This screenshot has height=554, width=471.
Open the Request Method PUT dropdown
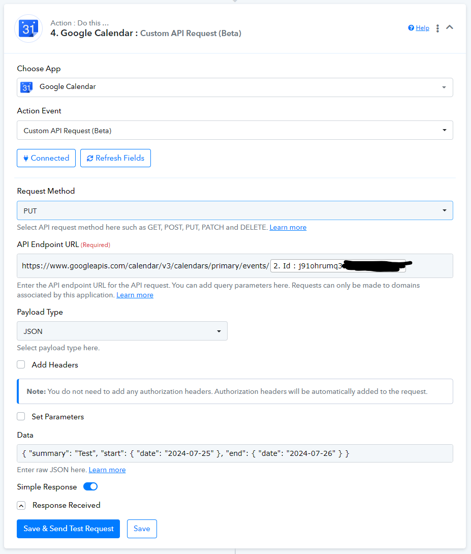point(235,210)
